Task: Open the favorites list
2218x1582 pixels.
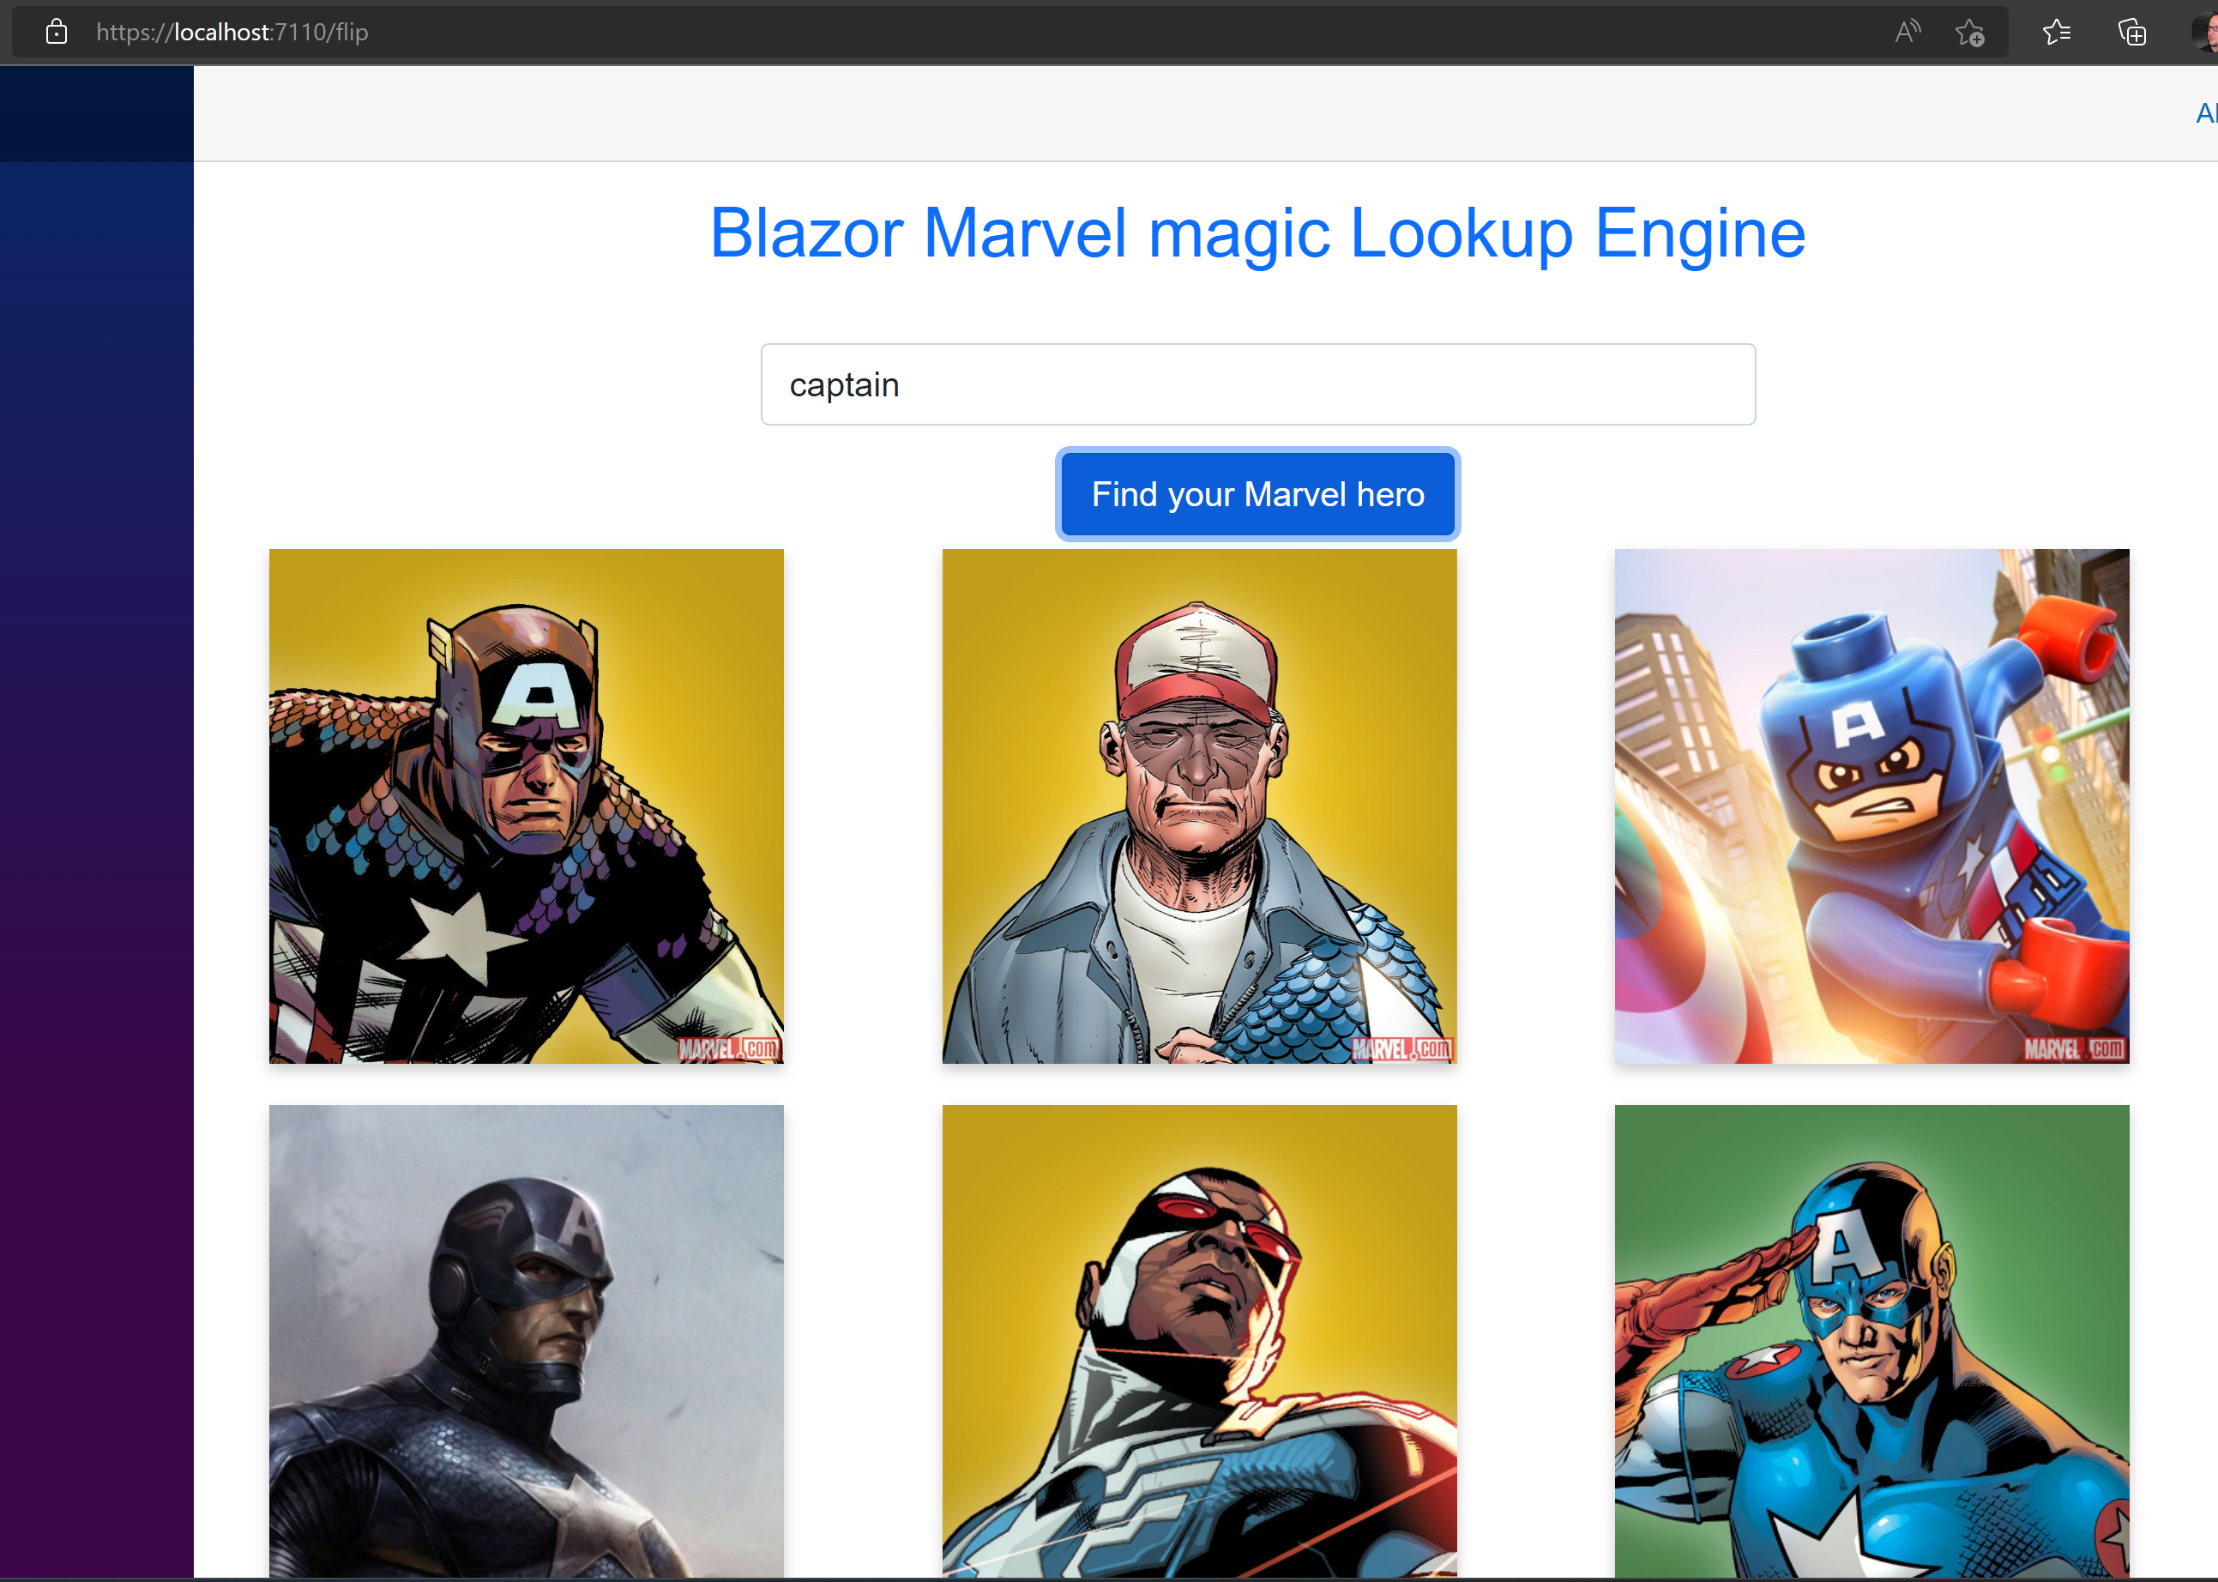Action: click(x=2057, y=31)
